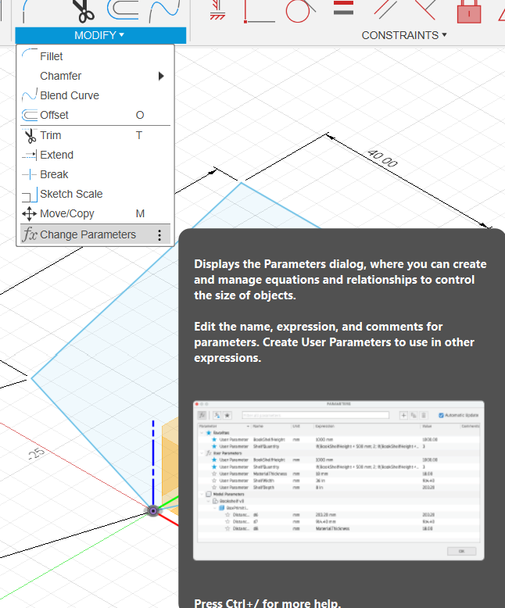Select the sketch origin point
The width and height of the screenshot is (505, 608).
coord(153,510)
